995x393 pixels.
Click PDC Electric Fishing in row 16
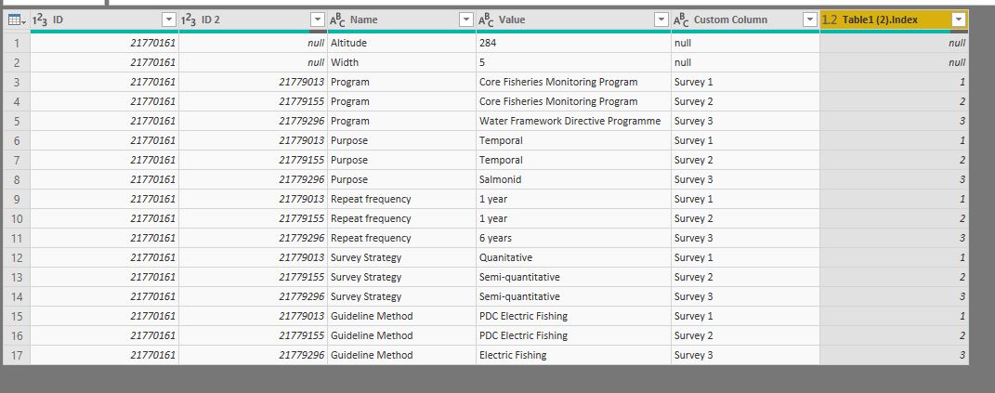coord(573,335)
